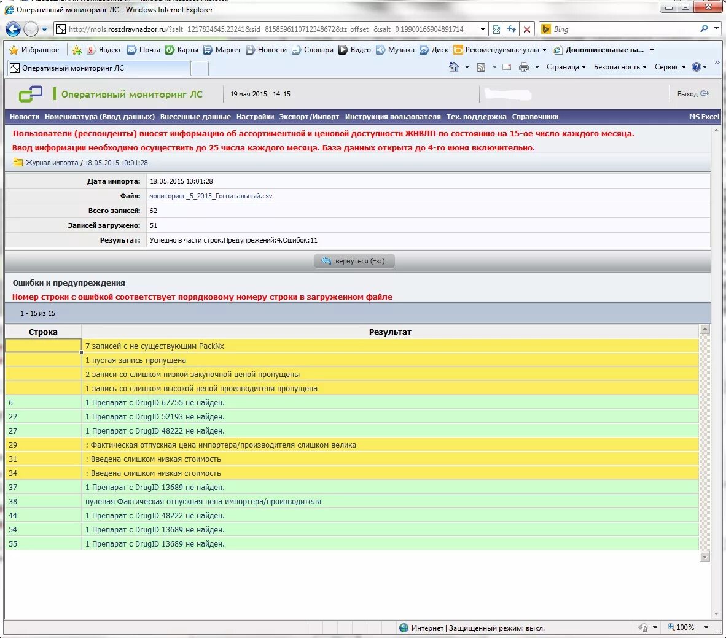Open Настройки in the navigation bar
This screenshot has width=726, height=638.
tap(255, 117)
